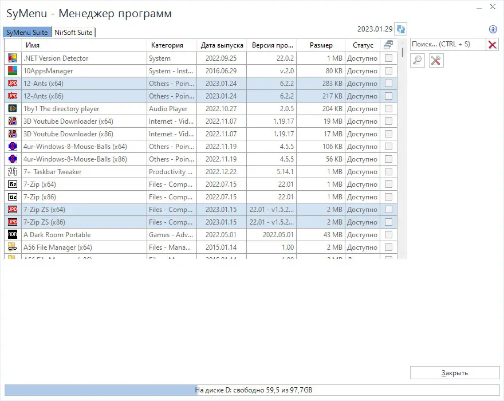Open the tools wrench icon button
The width and height of the screenshot is (504, 401).
(x=436, y=61)
